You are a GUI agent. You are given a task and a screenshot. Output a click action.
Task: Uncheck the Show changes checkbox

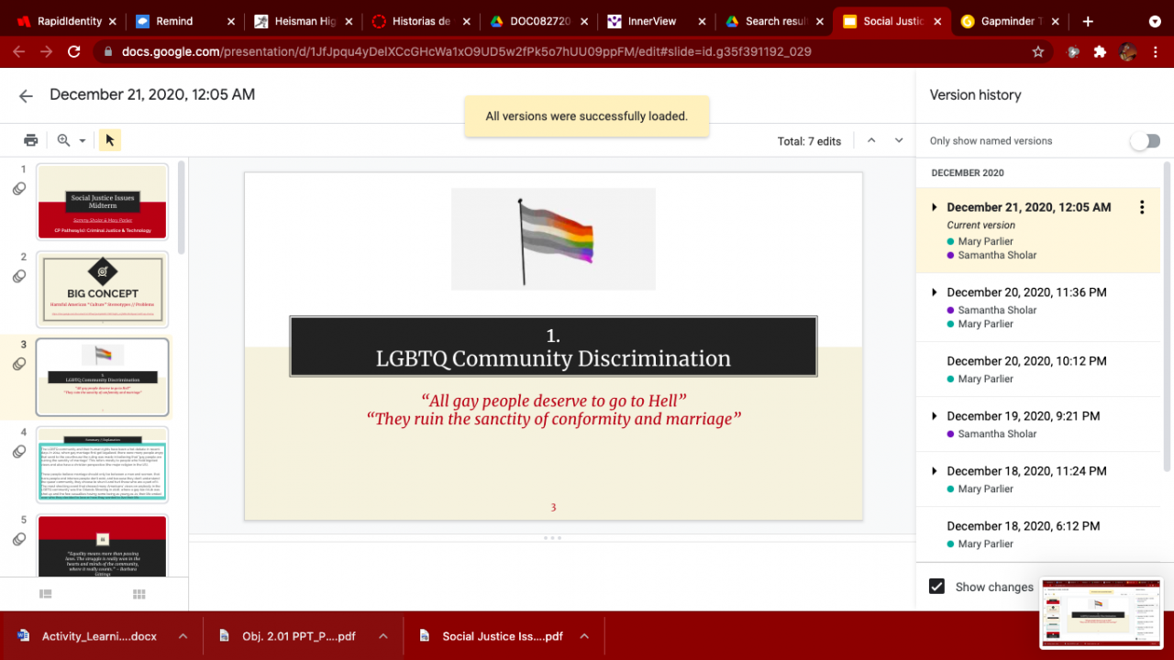[936, 587]
